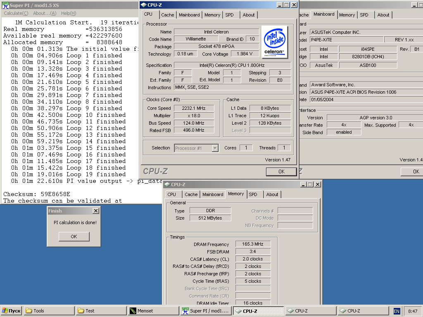Click the Side Band enabled field
The width and height of the screenshot is (423, 317).
pos(344,132)
